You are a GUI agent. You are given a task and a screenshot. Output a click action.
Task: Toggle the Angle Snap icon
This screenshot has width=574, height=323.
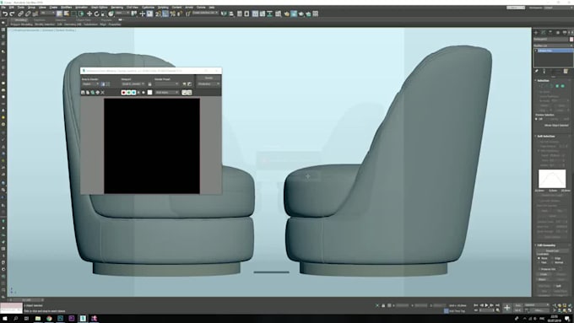point(165,13)
